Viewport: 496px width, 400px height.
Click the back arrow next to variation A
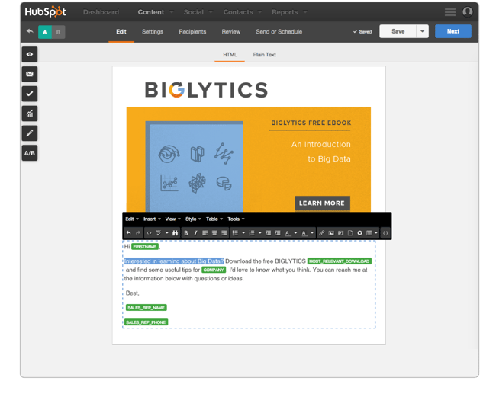click(30, 31)
